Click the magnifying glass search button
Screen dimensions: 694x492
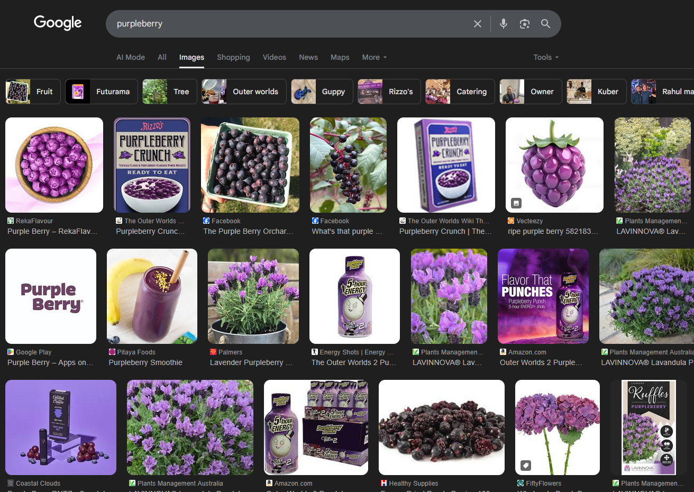pos(546,24)
